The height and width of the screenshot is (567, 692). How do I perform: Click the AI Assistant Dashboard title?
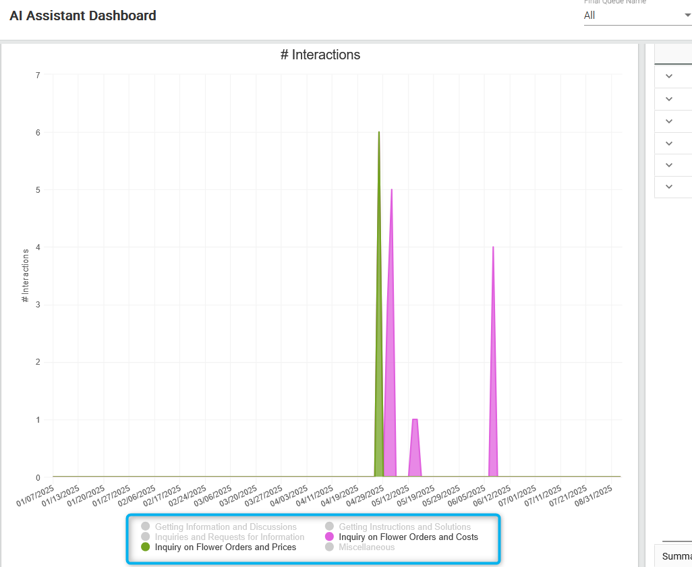(83, 16)
